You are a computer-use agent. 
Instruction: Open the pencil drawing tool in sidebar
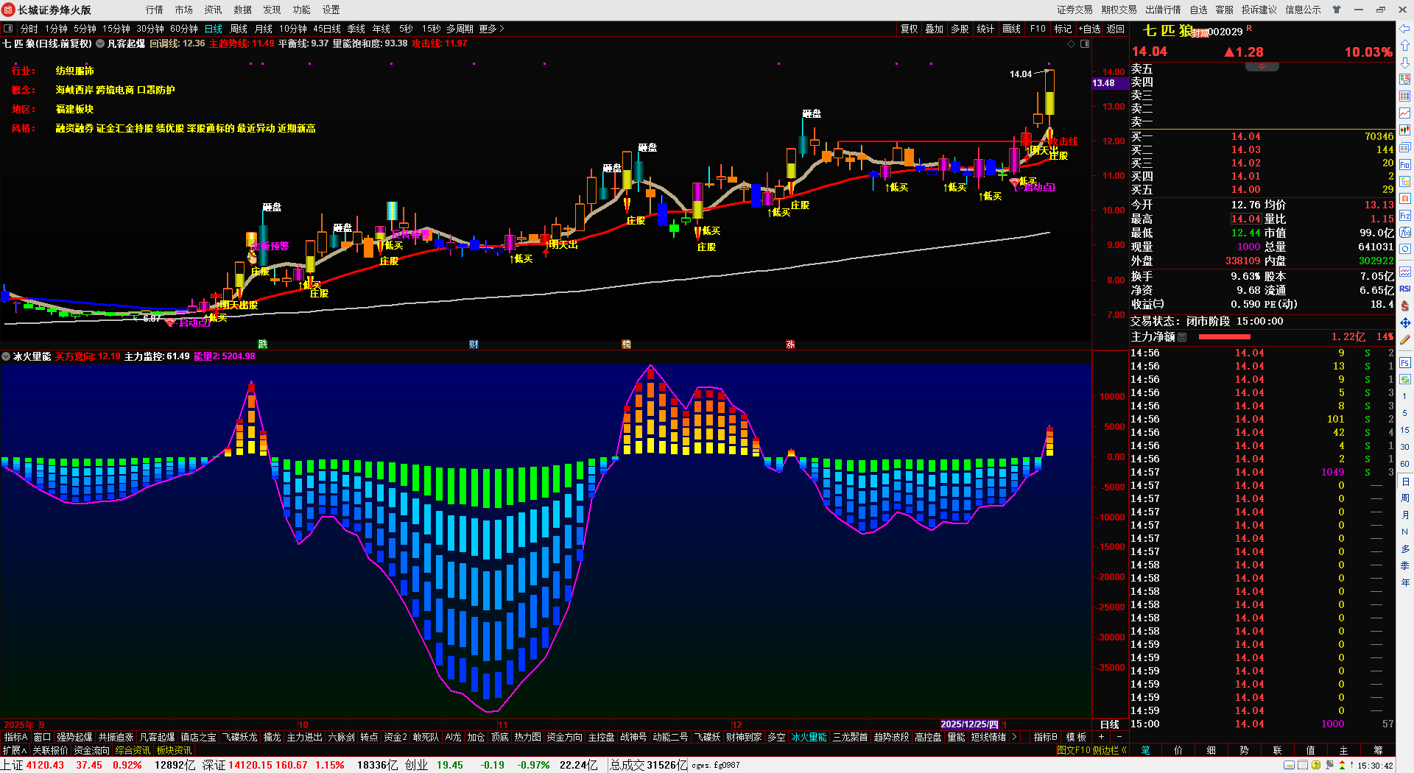[1404, 340]
